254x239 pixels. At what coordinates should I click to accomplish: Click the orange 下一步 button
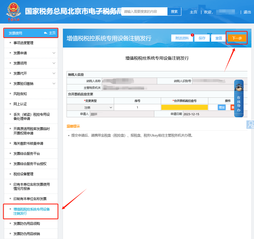coord(237,38)
